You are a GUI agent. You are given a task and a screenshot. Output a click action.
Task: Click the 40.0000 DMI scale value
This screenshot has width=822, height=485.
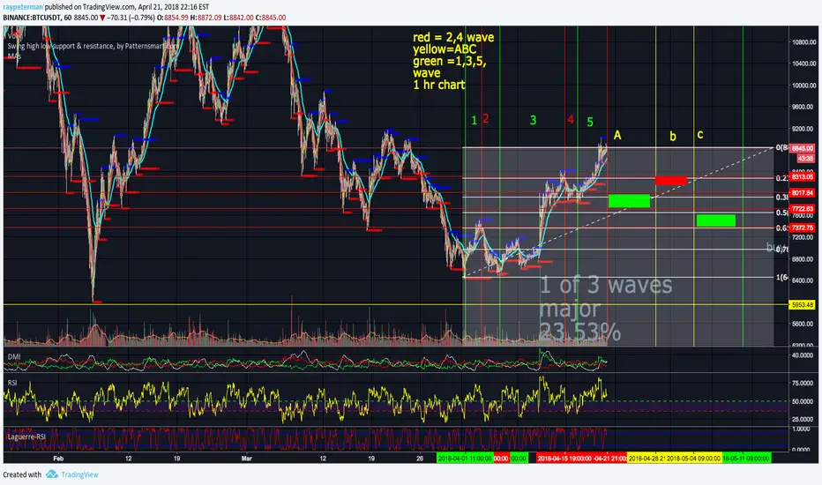coord(804,355)
